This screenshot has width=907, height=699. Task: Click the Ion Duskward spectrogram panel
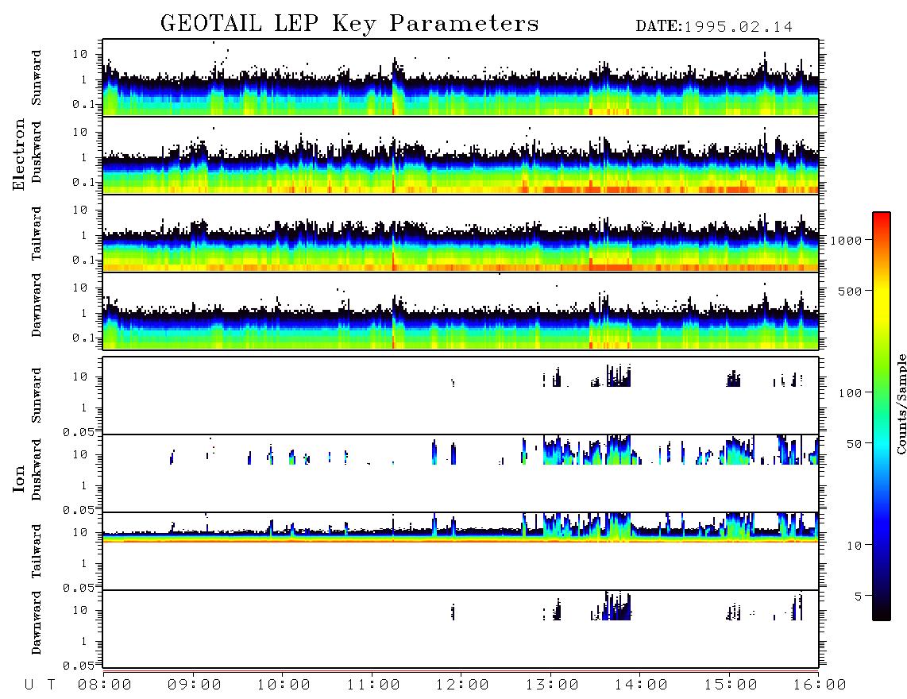click(461, 473)
